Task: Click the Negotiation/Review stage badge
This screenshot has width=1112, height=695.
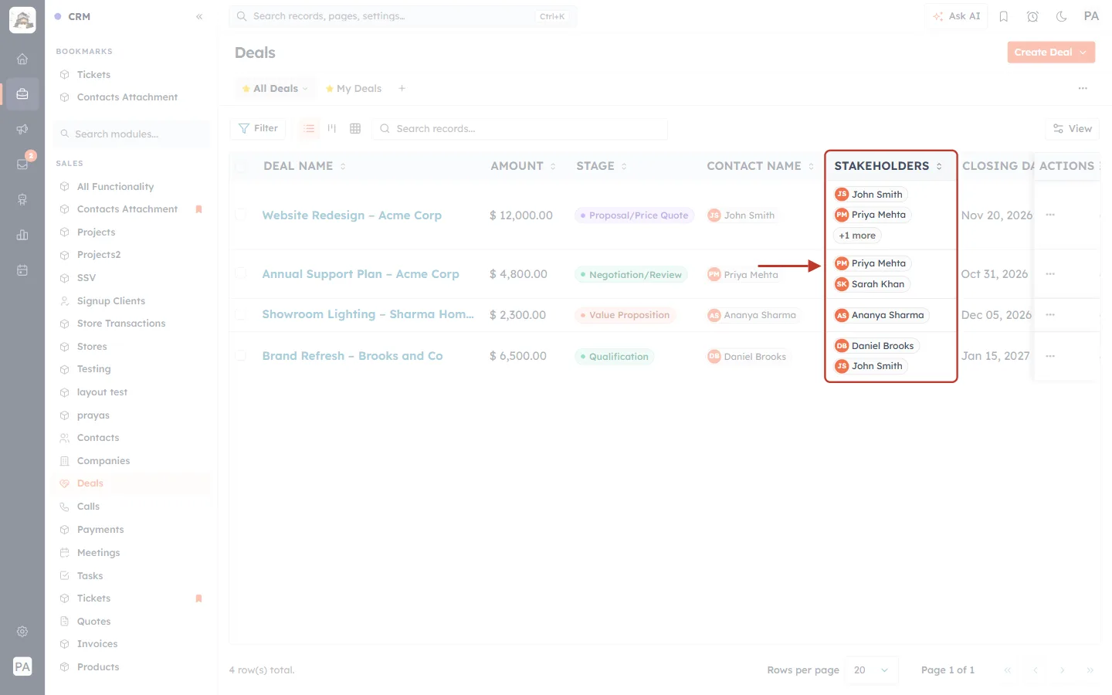Action: coord(630,274)
